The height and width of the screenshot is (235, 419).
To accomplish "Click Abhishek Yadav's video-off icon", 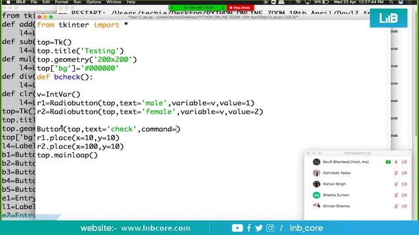I will [x=404, y=173].
